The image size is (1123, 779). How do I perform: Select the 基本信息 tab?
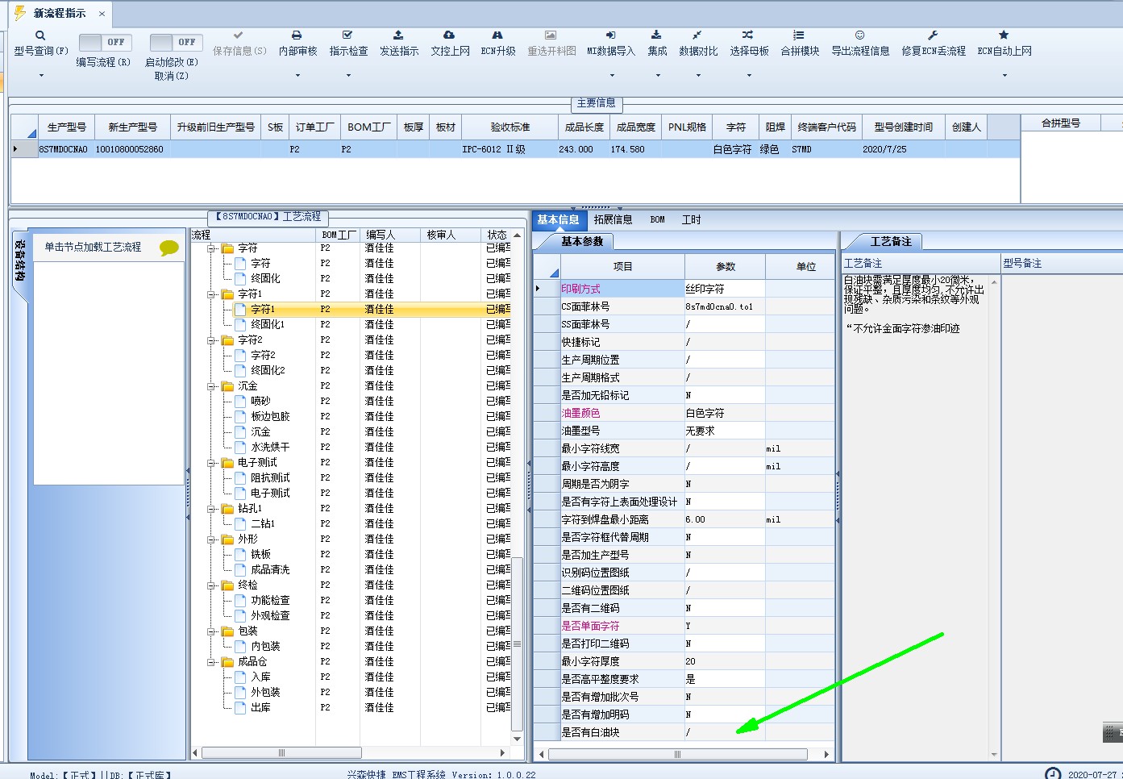558,219
